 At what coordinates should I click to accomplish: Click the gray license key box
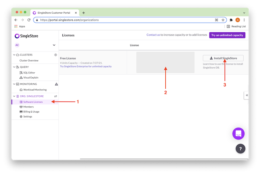pyautogui.click(x=165, y=62)
